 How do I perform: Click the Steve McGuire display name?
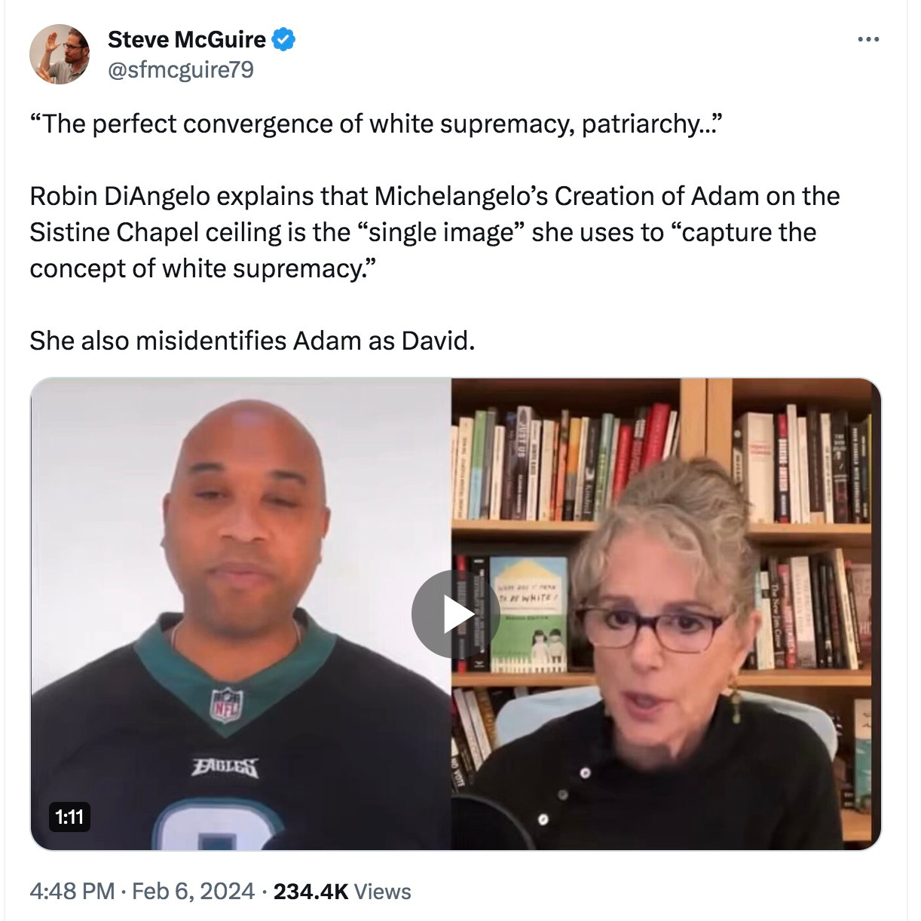(187, 38)
